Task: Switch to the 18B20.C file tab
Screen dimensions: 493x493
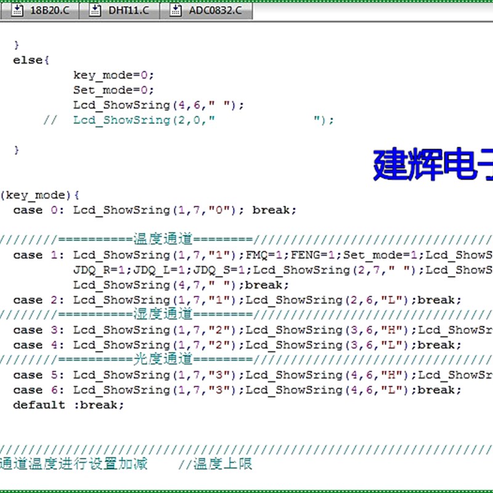Action: pyautogui.click(x=40, y=10)
